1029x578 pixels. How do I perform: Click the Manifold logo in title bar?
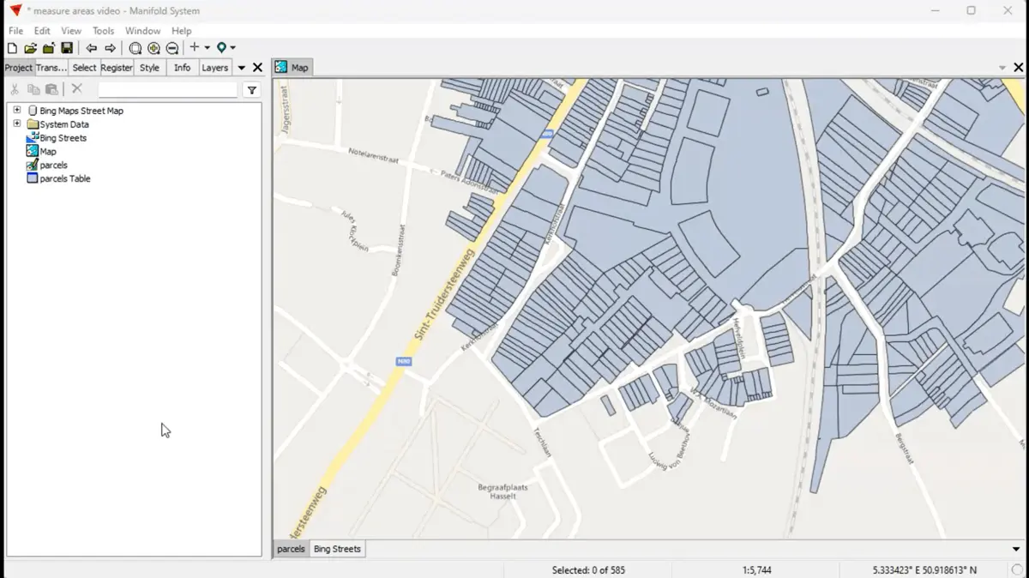point(15,10)
